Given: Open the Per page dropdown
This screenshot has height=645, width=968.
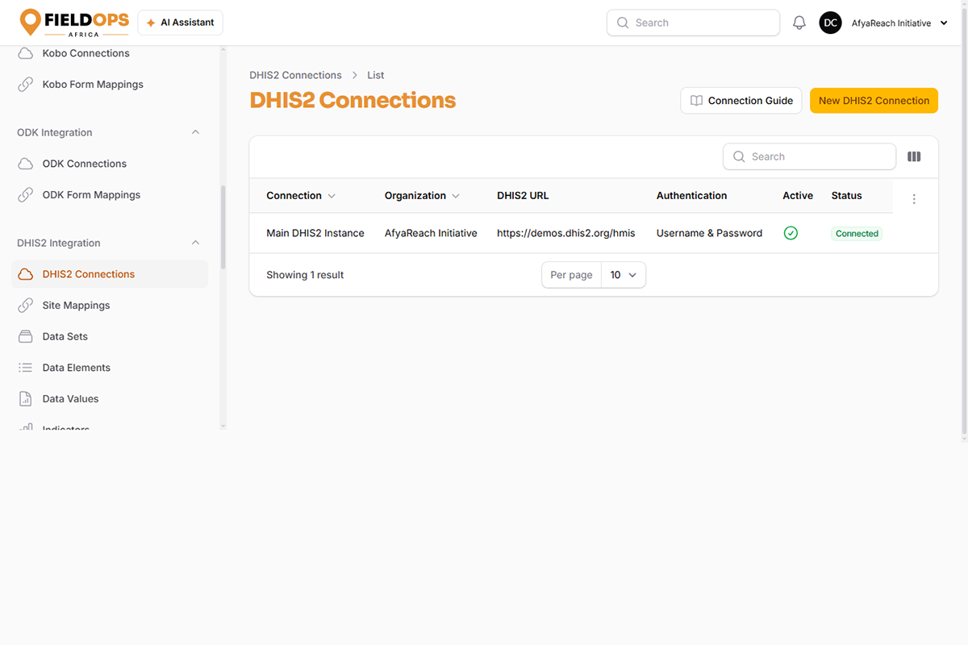Looking at the screenshot, I should point(624,275).
